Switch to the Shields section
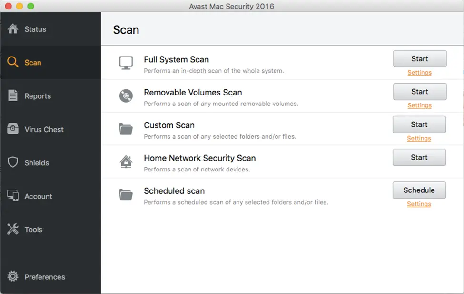This screenshot has height=294, width=464. click(50, 162)
